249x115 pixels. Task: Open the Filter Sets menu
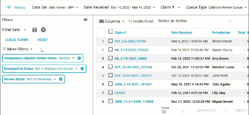pyautogui.click(x=14, y=30)
